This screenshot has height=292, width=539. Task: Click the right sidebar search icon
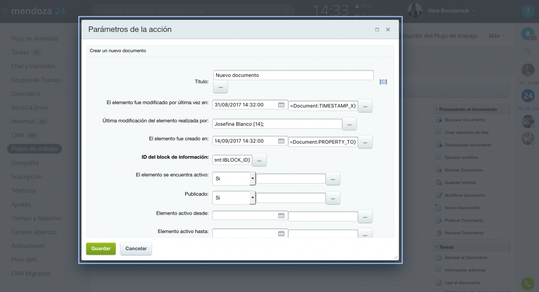click(x=527, y=52)
